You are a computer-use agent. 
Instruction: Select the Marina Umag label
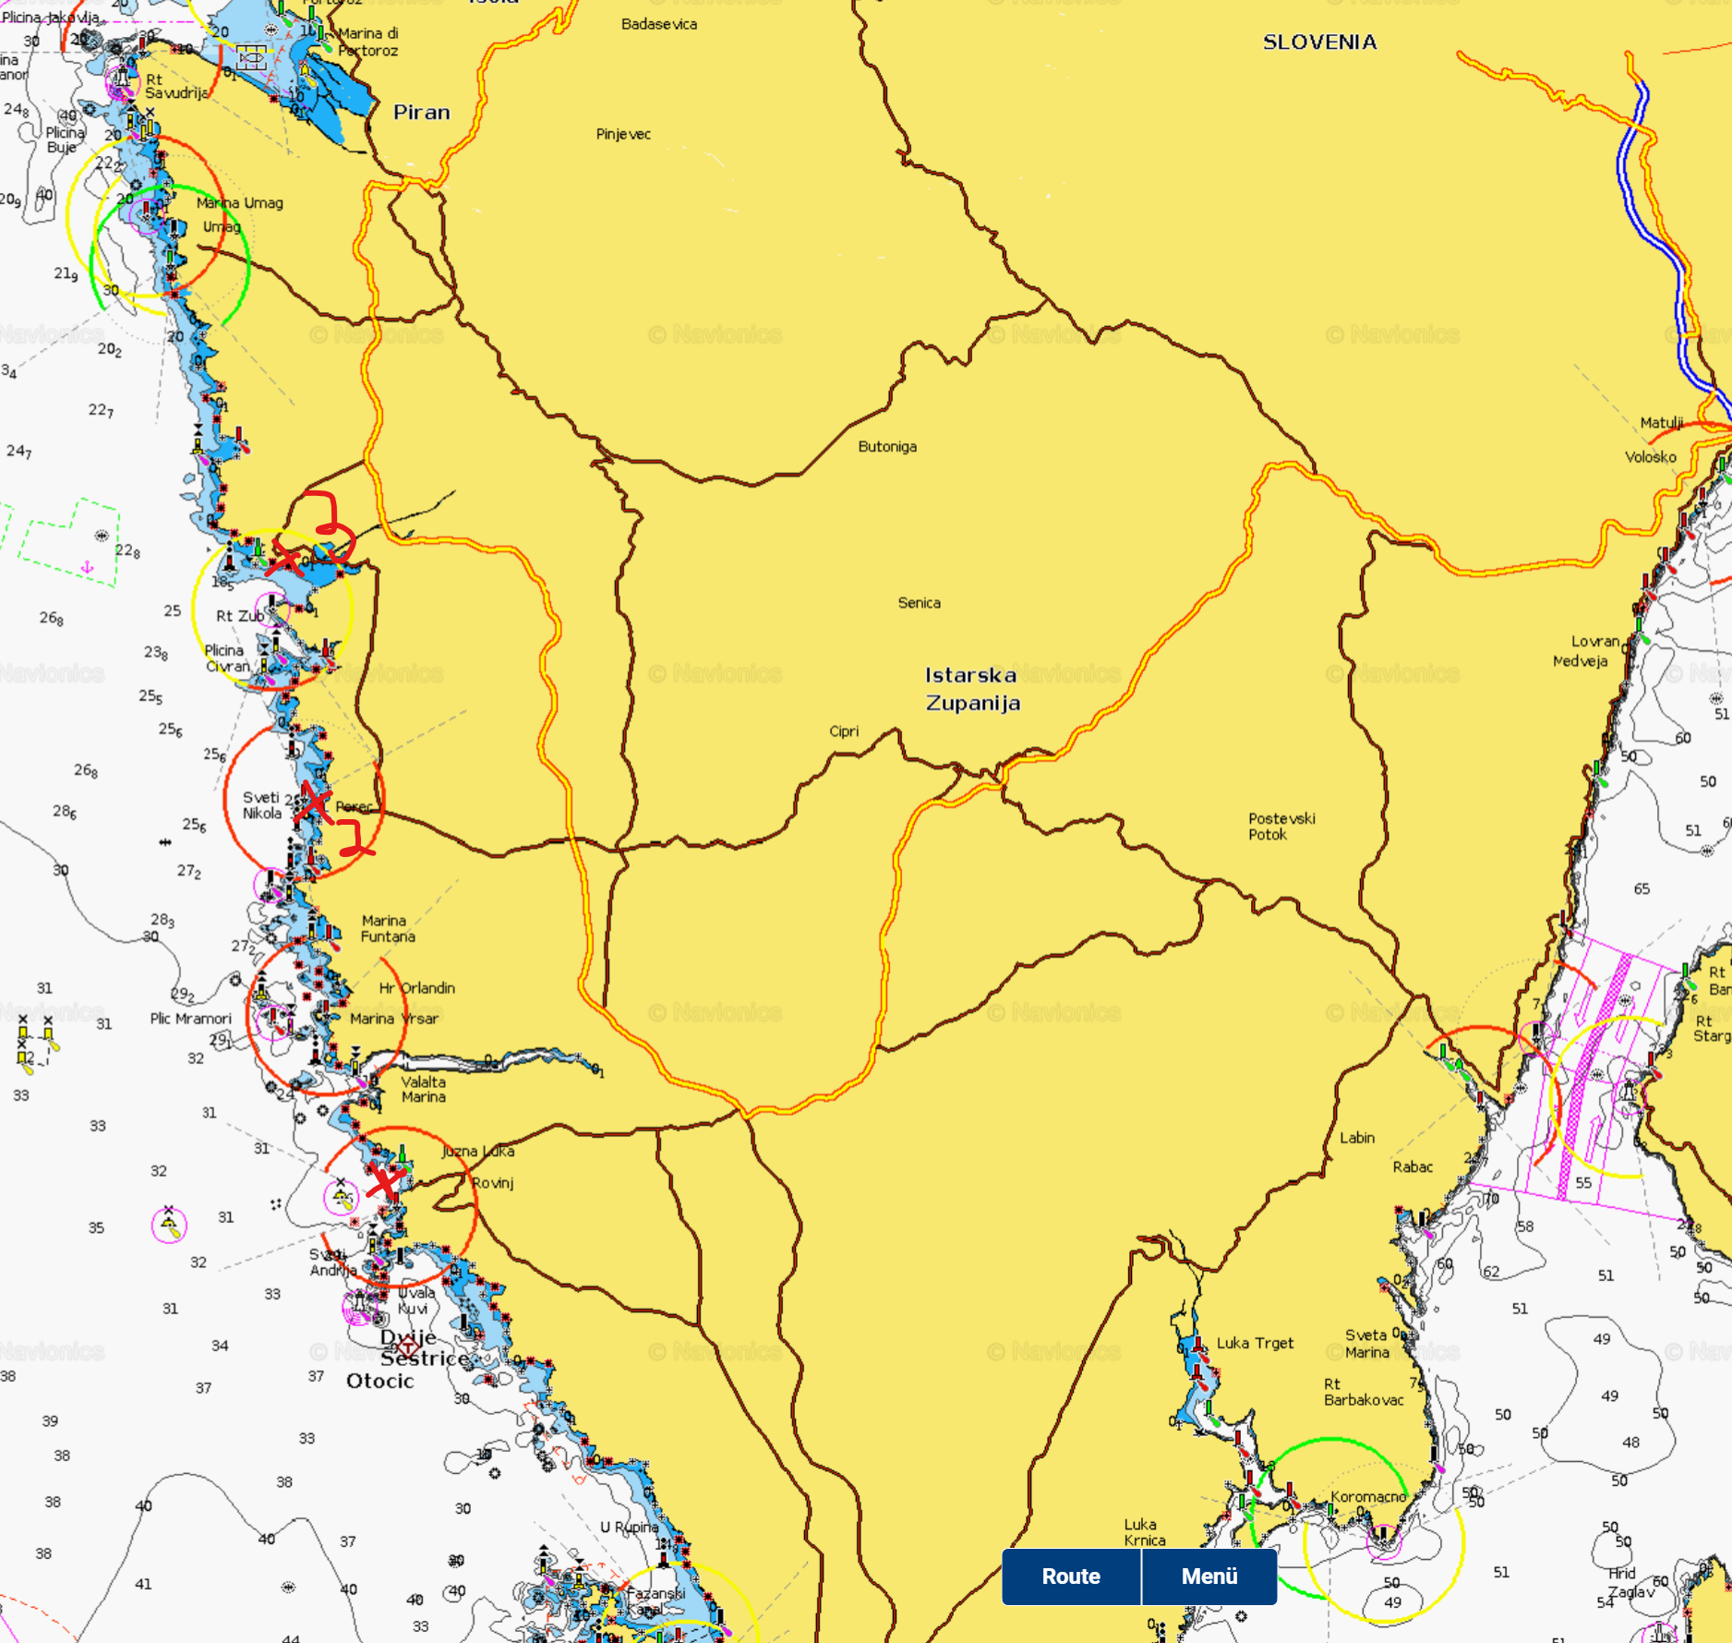(239, 203)
